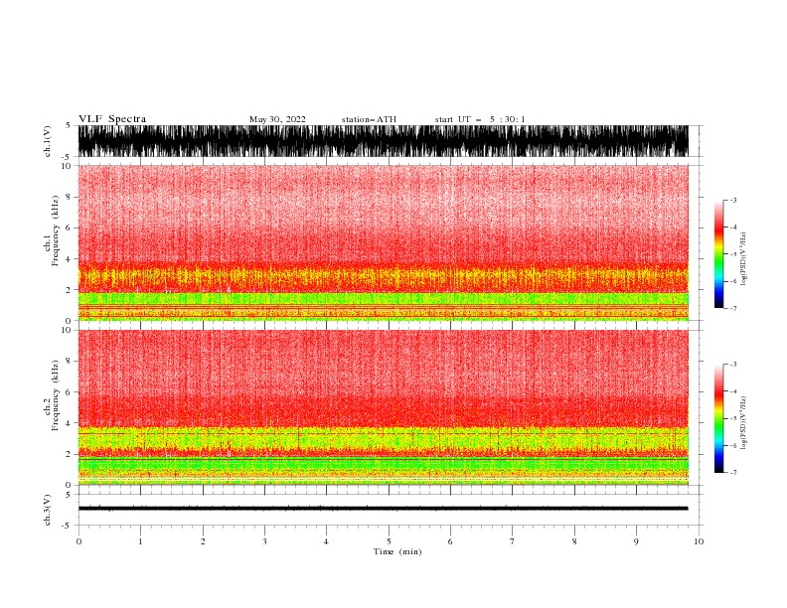Screen dimensions: 787x608
Task: Select the "ch.1(V)" axis label
Action: click(x=48, y=141)
